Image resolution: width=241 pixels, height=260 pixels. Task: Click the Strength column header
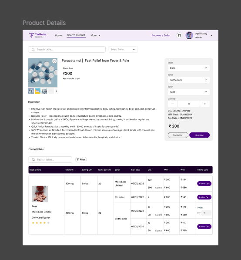(70, 170)
